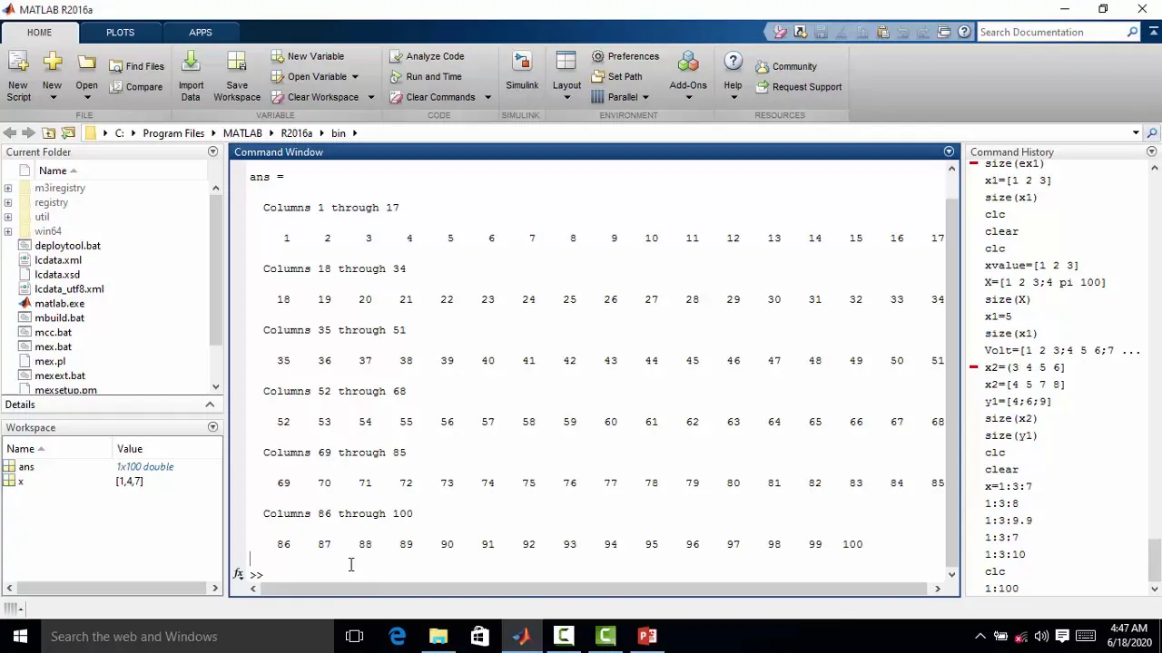Select matlab.exe in Current Folder
The width and height of the screenshot is (1162, 653).
(x=59, y=304)
